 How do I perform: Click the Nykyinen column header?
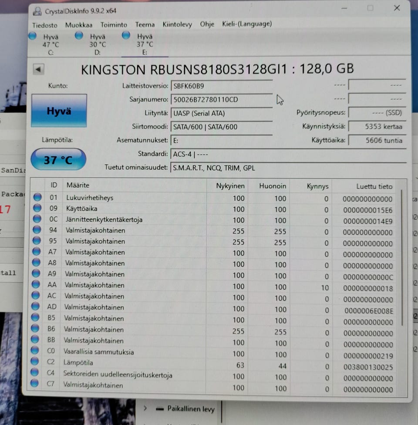click(x=227, y=186)
